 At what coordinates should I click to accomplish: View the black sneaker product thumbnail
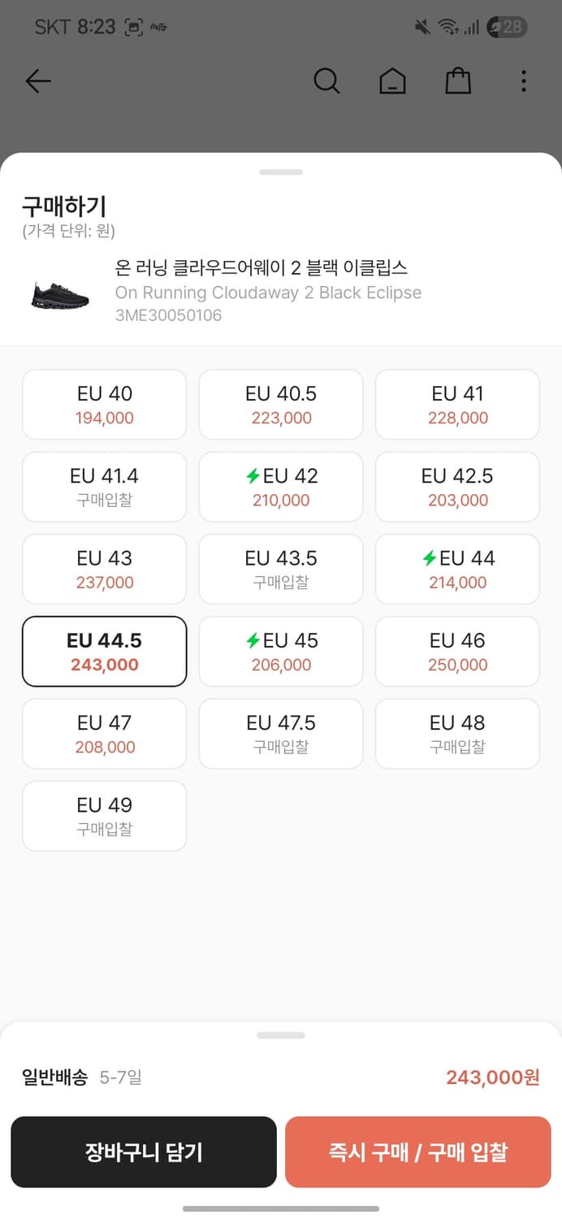point(57,291)
